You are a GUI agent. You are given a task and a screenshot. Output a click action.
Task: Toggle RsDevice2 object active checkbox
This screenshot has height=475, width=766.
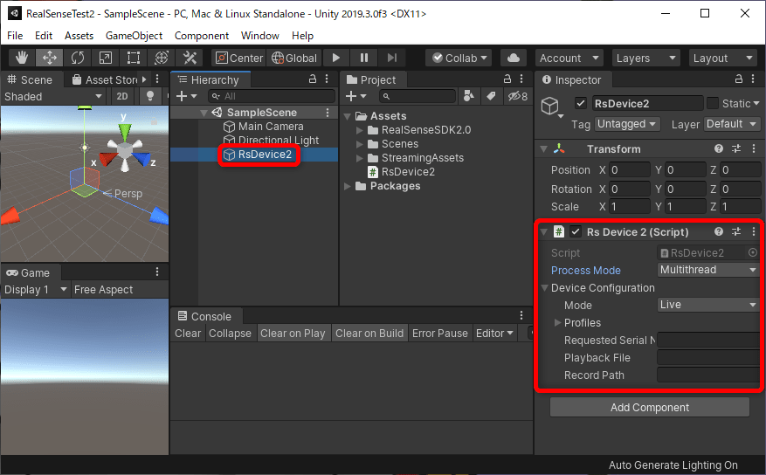[580, 104]
